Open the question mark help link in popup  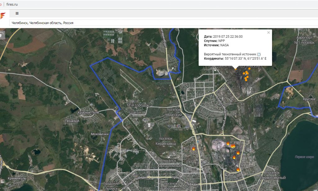point(259,54)
